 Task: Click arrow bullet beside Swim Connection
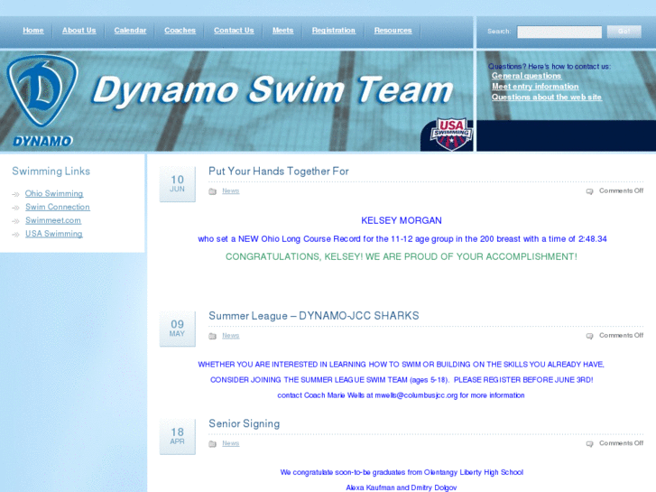[x=16, y=208]
